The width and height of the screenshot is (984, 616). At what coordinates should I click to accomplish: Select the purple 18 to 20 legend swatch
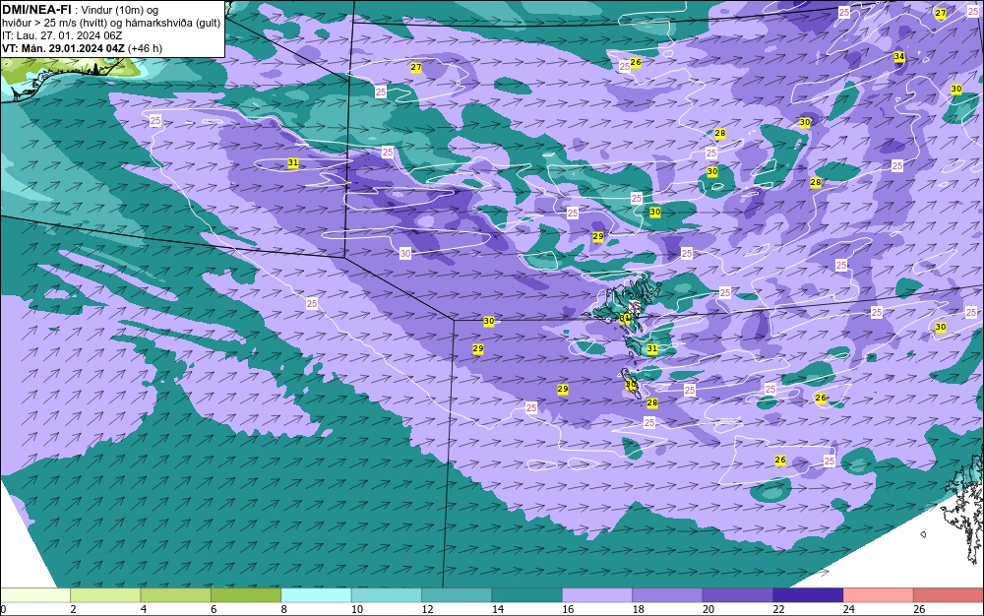click(668, 595)
